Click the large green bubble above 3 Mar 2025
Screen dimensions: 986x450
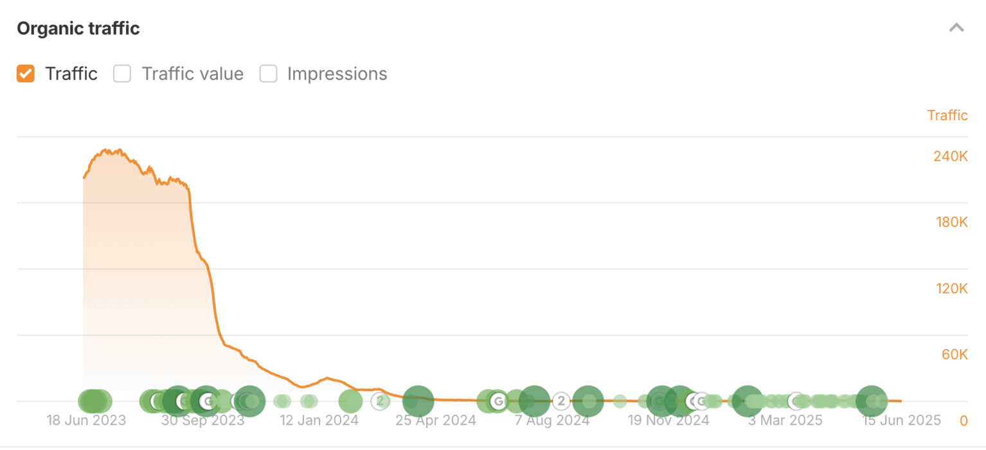click(x=747, y=401)
